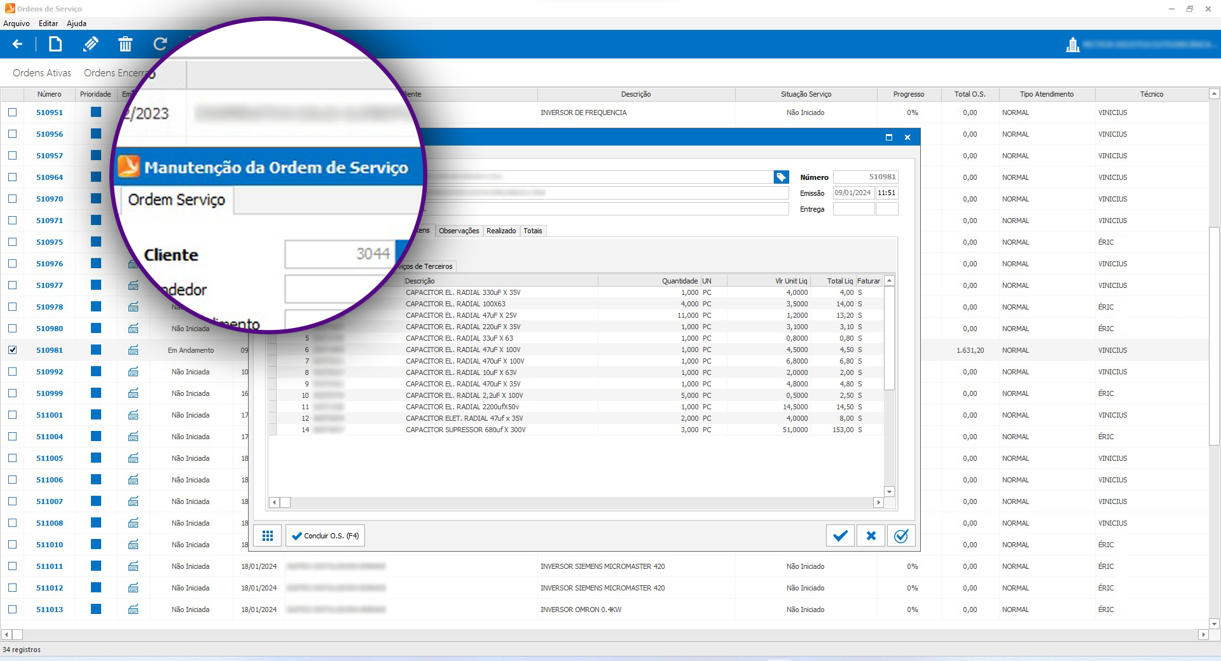This screenshot has width=1221, height=661.
Task: Click INVERSOR OMRON 0.4KW description cell
Action: [636, 610]
